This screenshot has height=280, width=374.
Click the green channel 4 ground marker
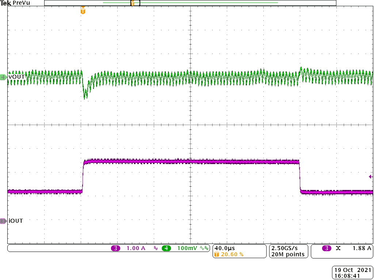(x=3, y=77)
